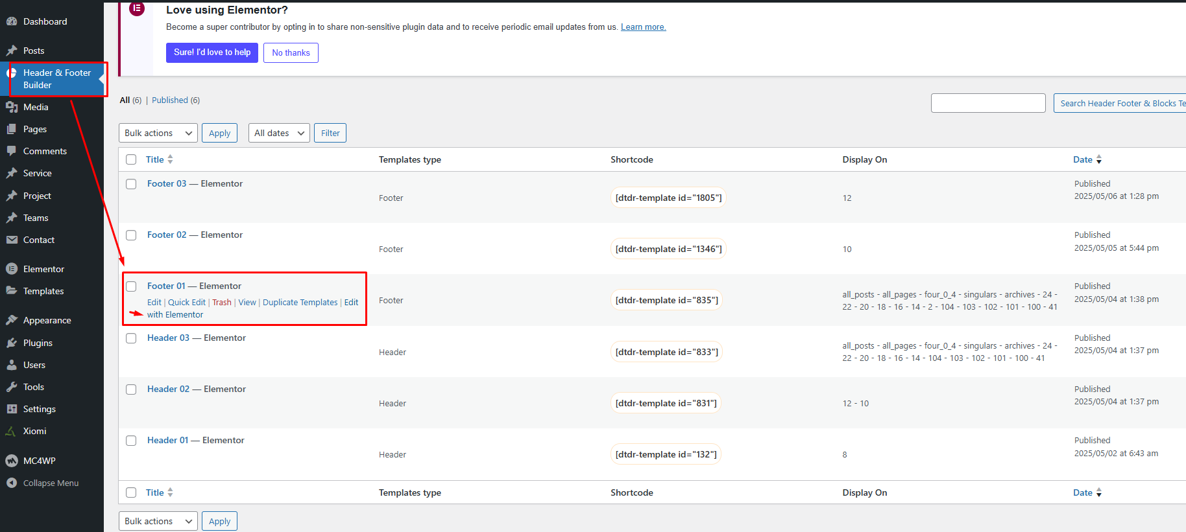The height and width of the screenshot is (532, 1186).
Task: Open the bottom Bulk actions dropdown
Action: tap(158, 521)
